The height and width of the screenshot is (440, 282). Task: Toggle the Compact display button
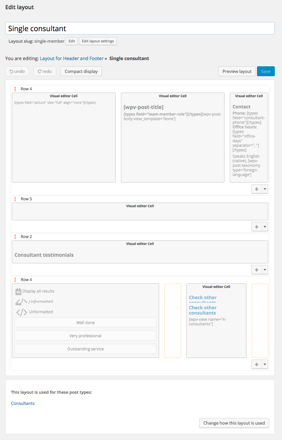click(81, 71)
